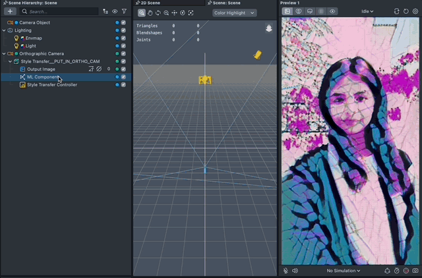The image size is (422, 278).
Task: Mute the microphone in preview panel
Action: 286,270
